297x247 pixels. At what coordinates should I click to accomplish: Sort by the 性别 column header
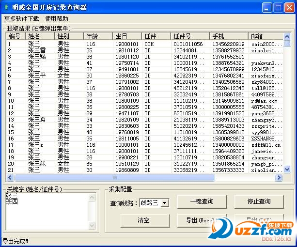[69, 36]
